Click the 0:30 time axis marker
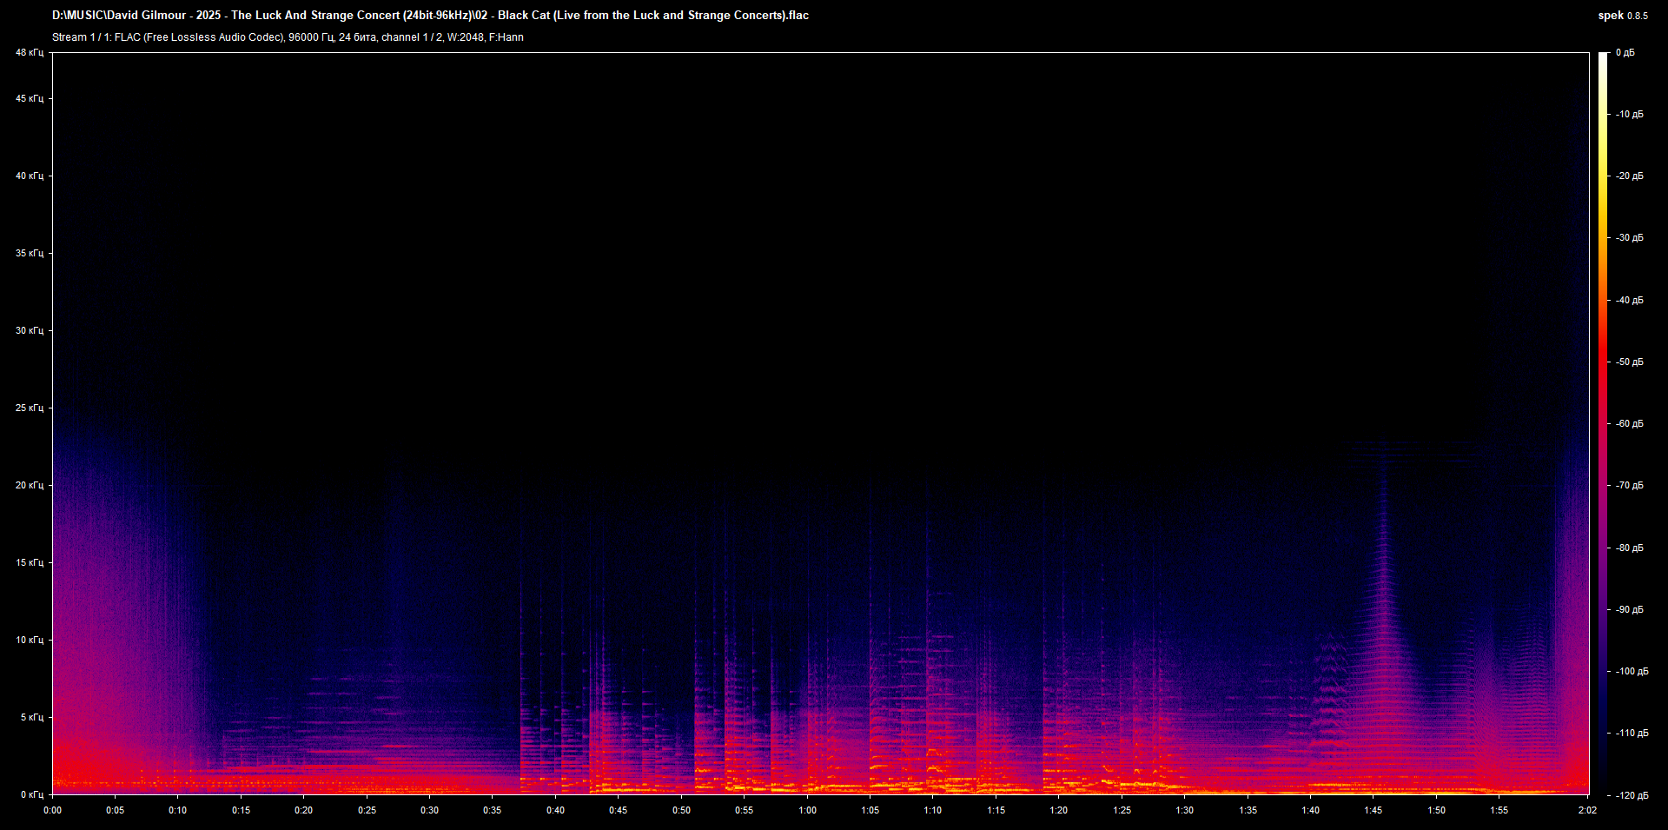 click(429, 811)
